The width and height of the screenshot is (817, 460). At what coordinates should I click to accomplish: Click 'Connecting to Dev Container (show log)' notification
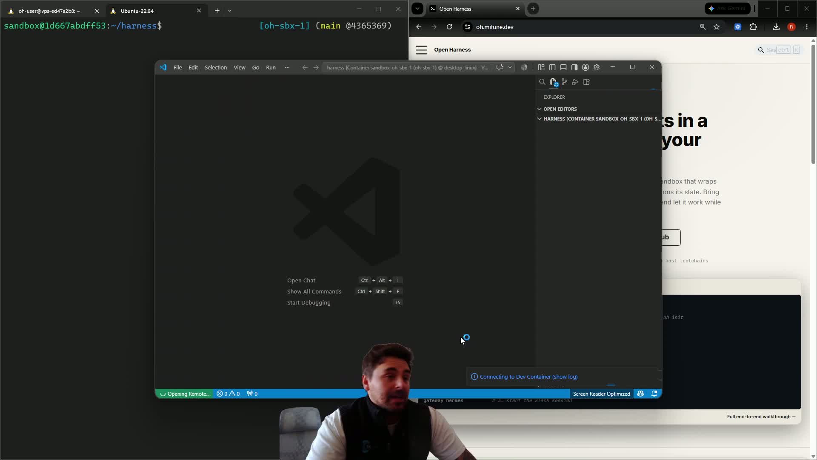pos(528,377)
